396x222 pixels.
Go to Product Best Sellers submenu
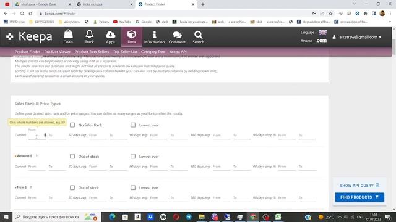92,52
